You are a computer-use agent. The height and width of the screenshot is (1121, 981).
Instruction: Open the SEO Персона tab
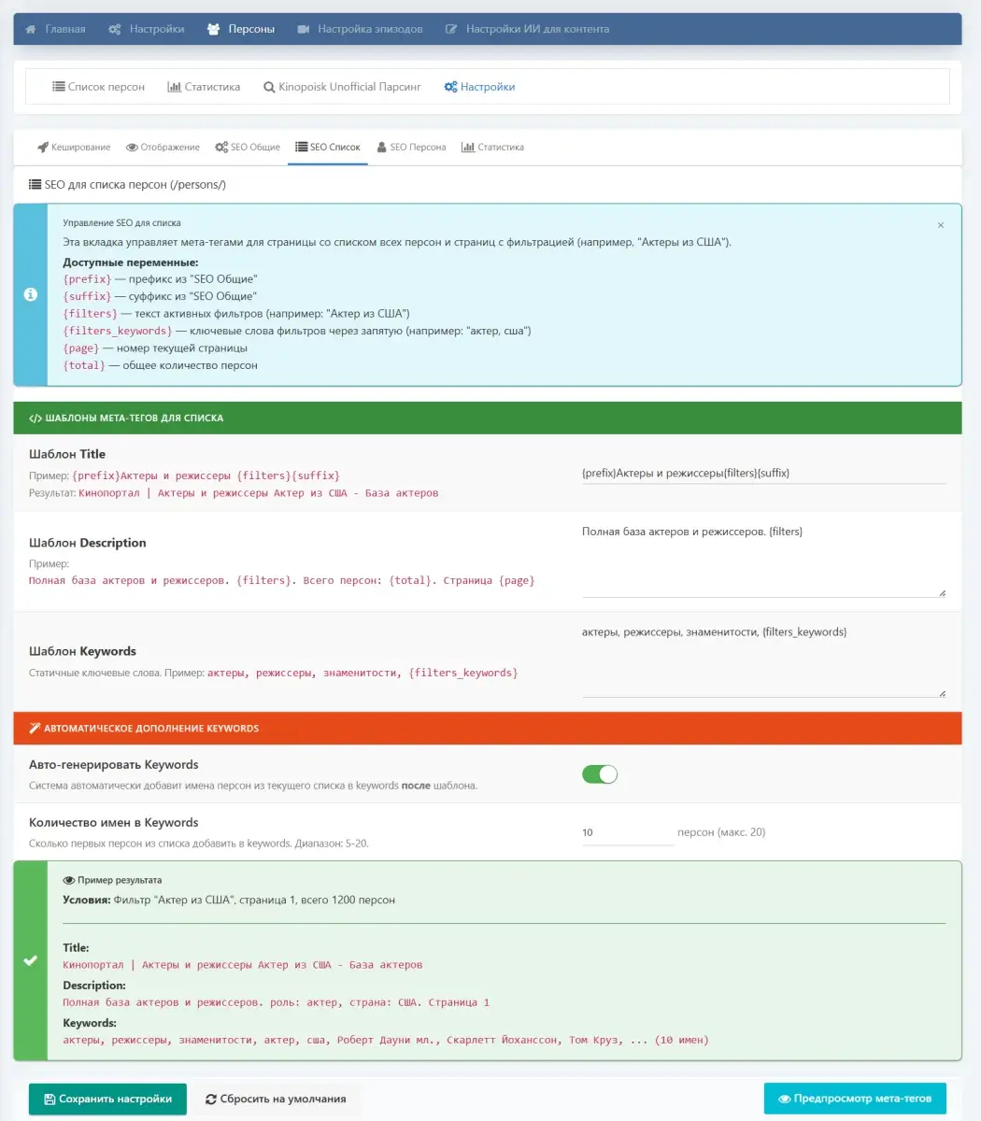(411, 148)
